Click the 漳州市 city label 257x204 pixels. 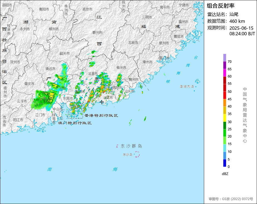(147, 62)
